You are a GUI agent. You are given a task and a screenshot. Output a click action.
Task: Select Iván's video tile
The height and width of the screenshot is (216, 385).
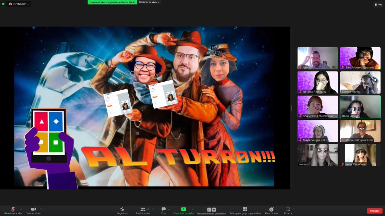pos(318,58)
